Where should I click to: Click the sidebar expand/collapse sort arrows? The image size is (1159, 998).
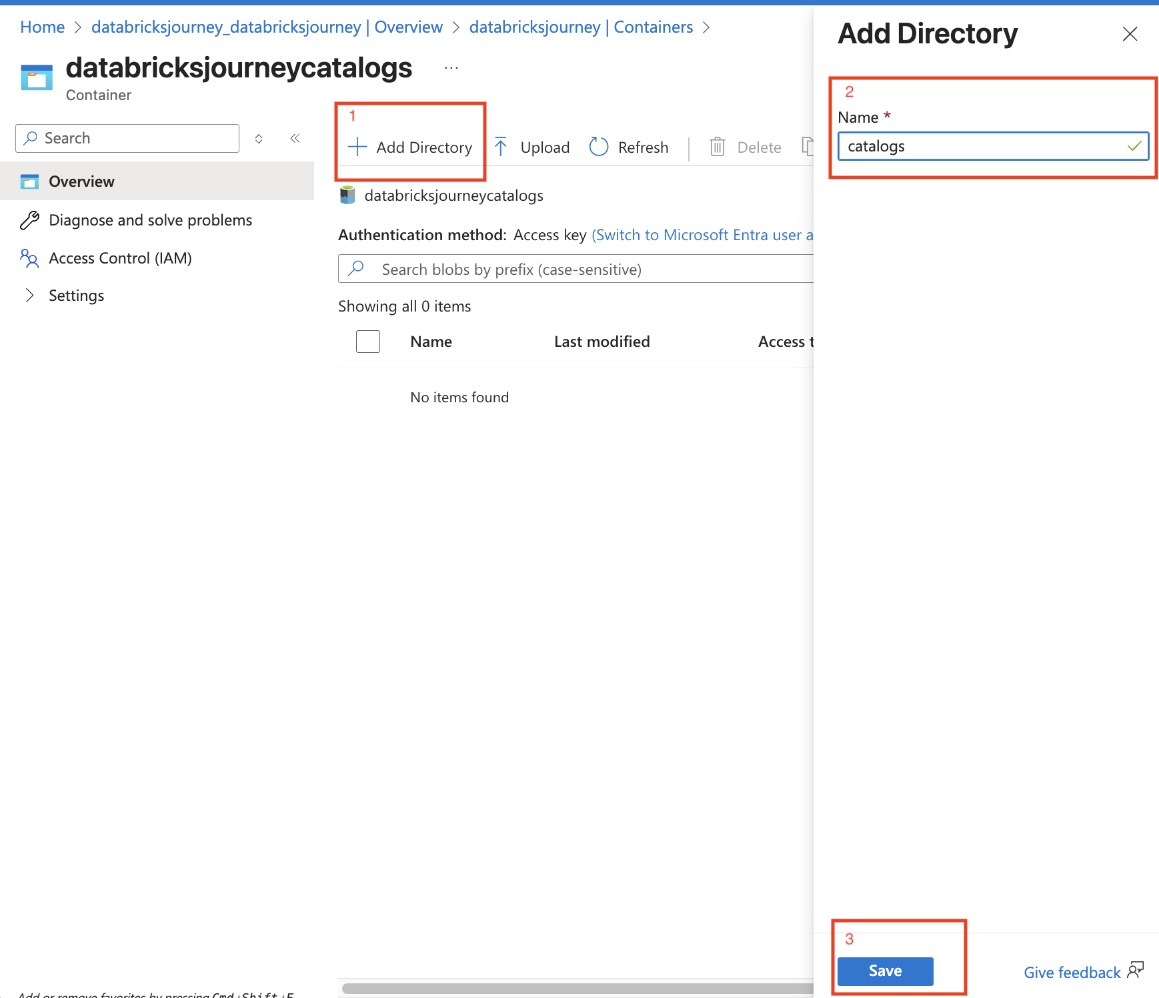[259, 139]
